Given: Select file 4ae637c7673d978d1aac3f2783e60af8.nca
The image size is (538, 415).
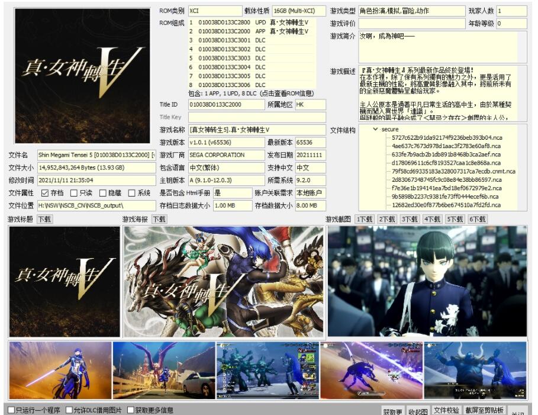Looking at the screenshot, I should coord(446,146).
